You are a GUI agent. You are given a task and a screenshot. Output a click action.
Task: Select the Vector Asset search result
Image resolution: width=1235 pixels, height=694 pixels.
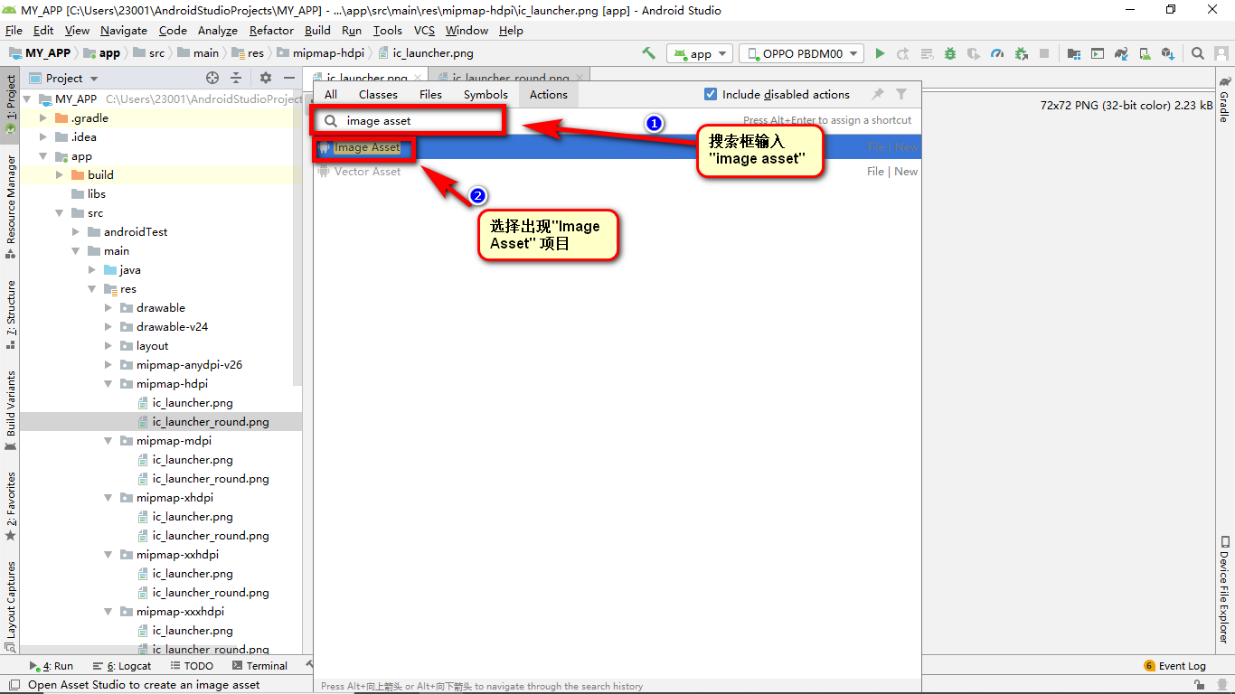617,172
